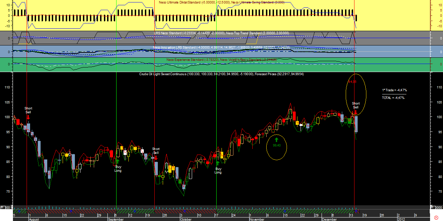Click the December month label on the date axis
The width and height of the screenshot is (443, 221).
[x=330, y=219]
